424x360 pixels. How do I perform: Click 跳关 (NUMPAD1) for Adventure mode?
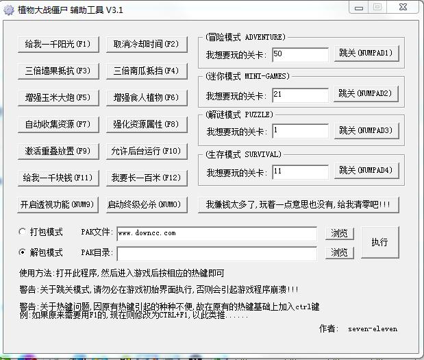(x=366, y=53)
